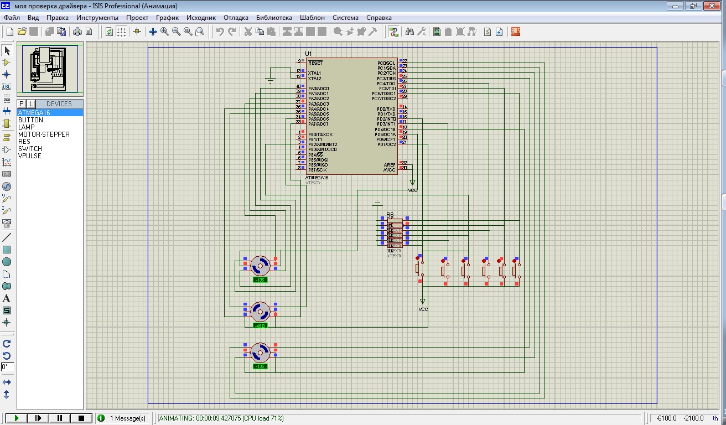Undo the last change
Viewport: 726px width, 425px height.
[220, 32]
